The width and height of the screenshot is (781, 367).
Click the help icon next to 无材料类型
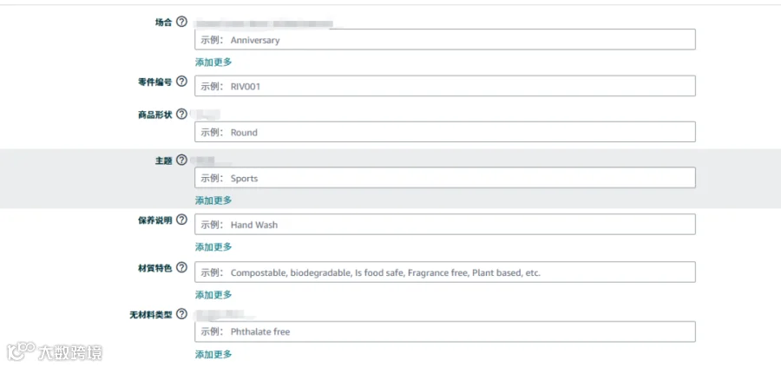pos(182,314)
